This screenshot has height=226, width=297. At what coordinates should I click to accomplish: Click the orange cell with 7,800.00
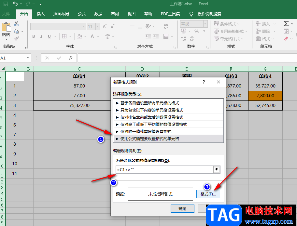click(x=265, y=96)
